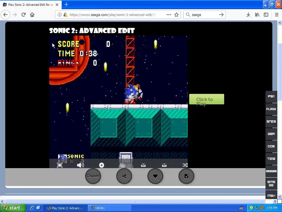Click the save state upload tray icon
This screenshot has height=212, width=282.
point(143,165)
